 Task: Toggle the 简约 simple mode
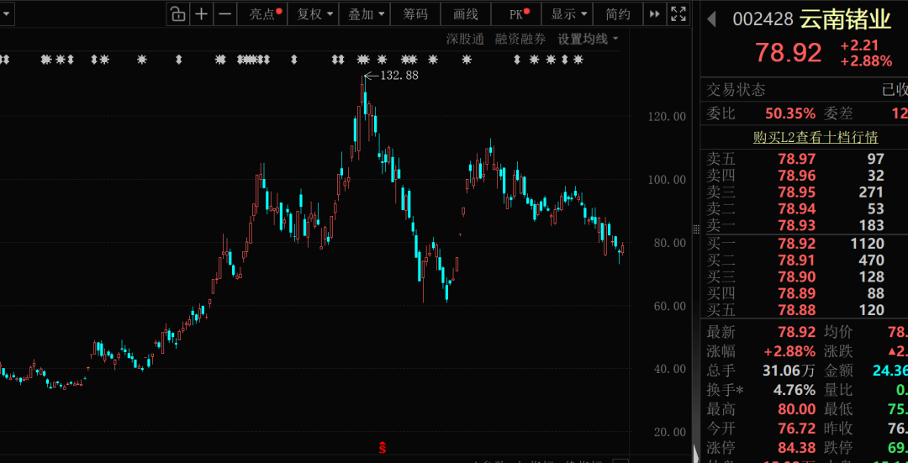(x=618, y=14)
